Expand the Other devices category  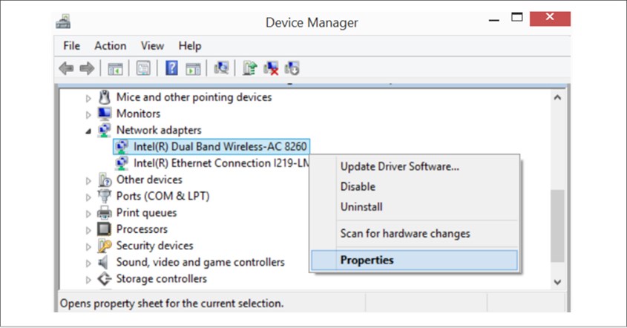click(88, 181)
